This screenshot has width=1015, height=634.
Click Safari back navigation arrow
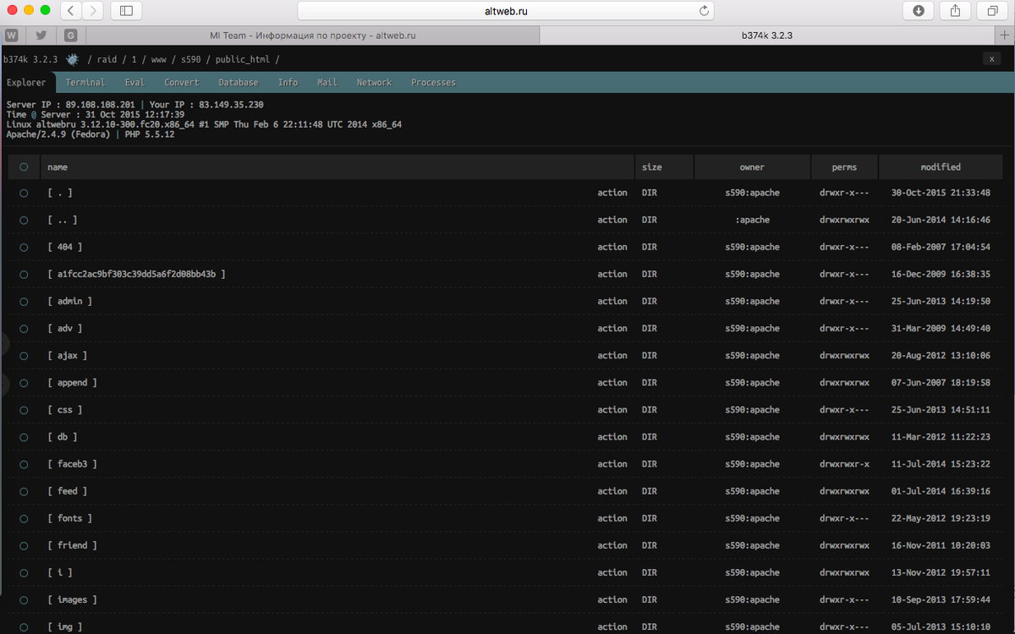tap(70, 11)
